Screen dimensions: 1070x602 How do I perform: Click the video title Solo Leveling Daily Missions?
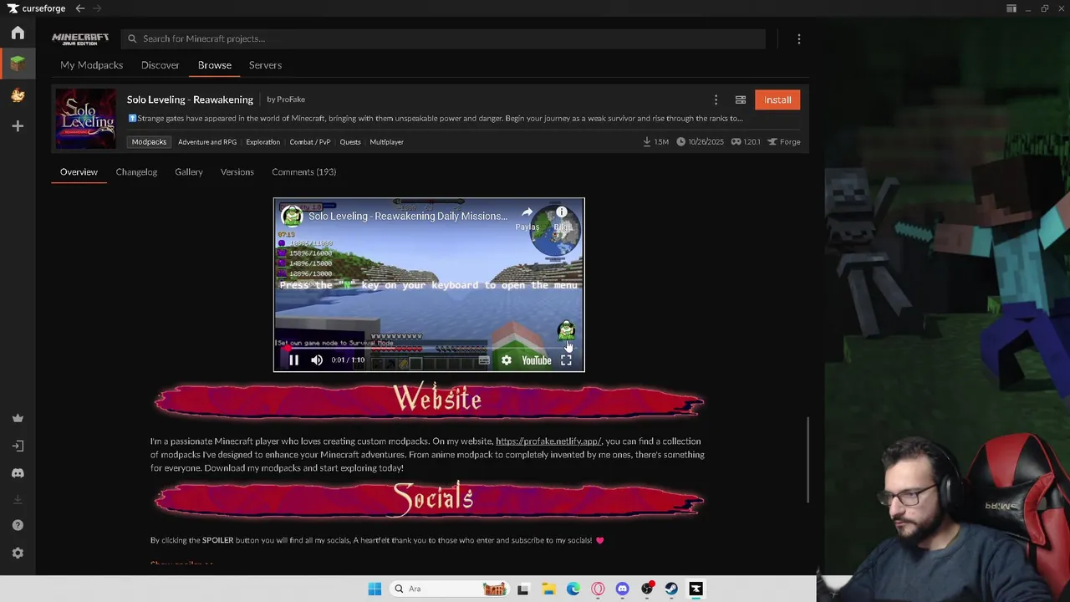pyautogui.click(x=408, y=217)
